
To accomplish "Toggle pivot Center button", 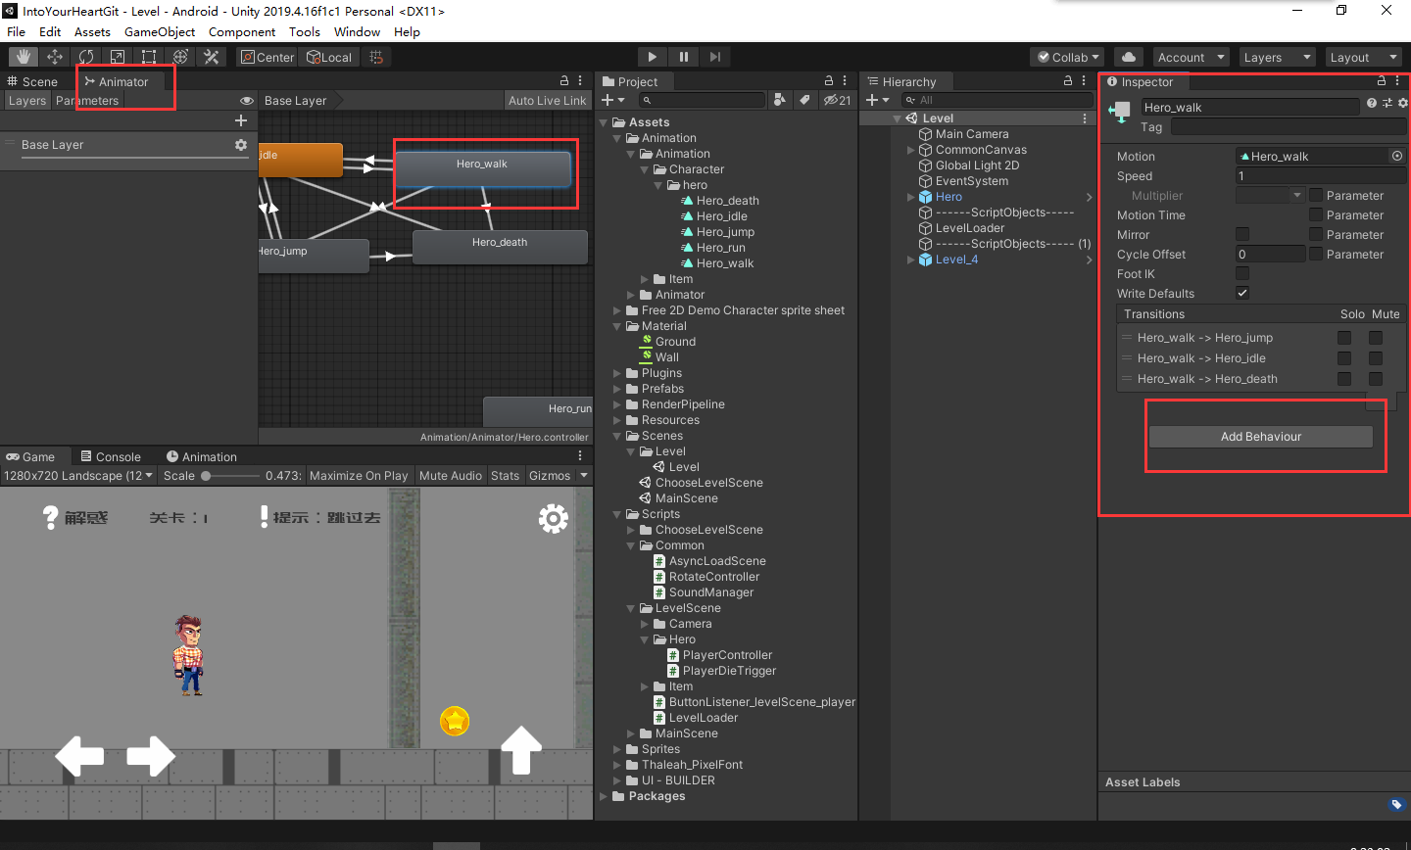I will coord(268,57).
